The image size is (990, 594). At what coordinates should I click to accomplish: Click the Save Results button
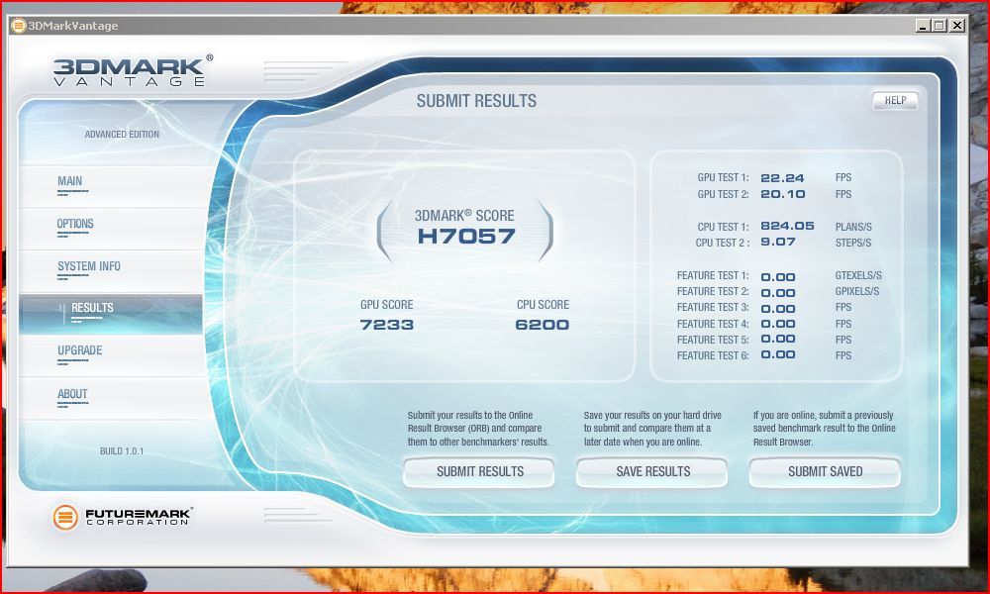coord(651,472)
